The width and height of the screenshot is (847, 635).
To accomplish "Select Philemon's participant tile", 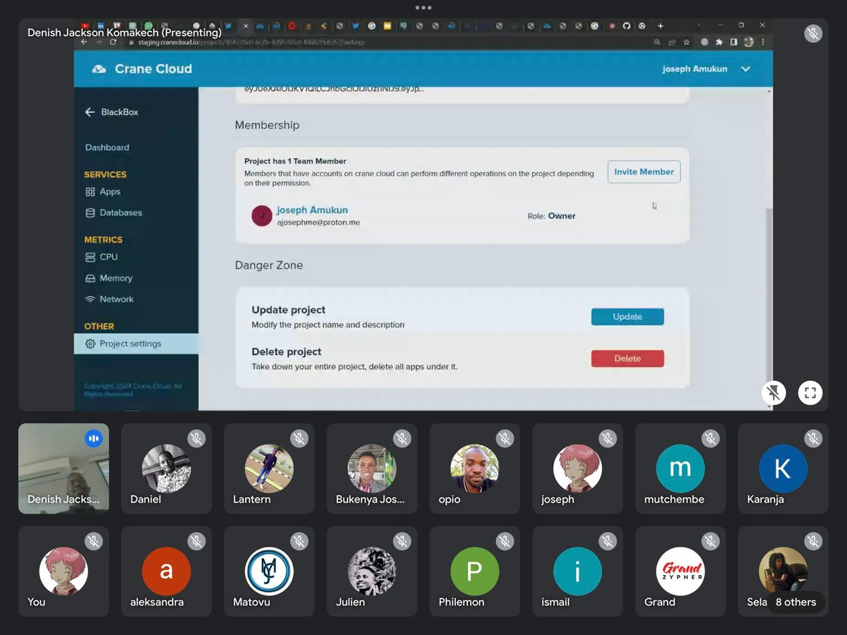I will point(475,571).
